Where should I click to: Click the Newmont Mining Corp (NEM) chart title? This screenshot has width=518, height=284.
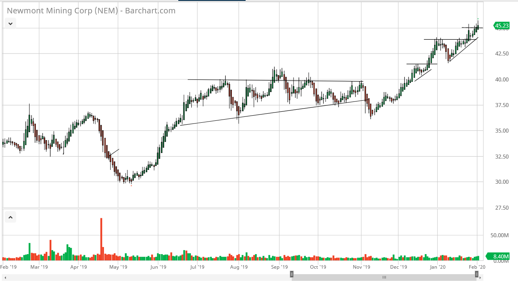[x=91, y=11]
